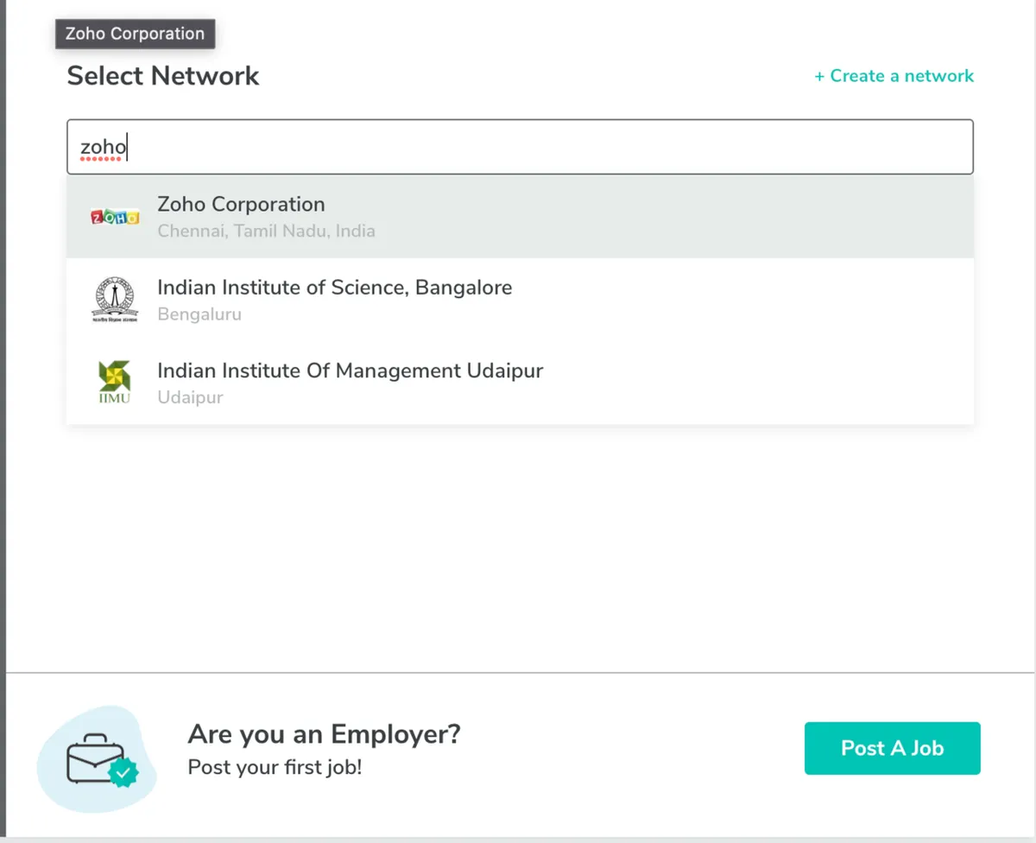Click the typed zoho text in search box
Screen dimensions: 1036x843
point(103,148)
